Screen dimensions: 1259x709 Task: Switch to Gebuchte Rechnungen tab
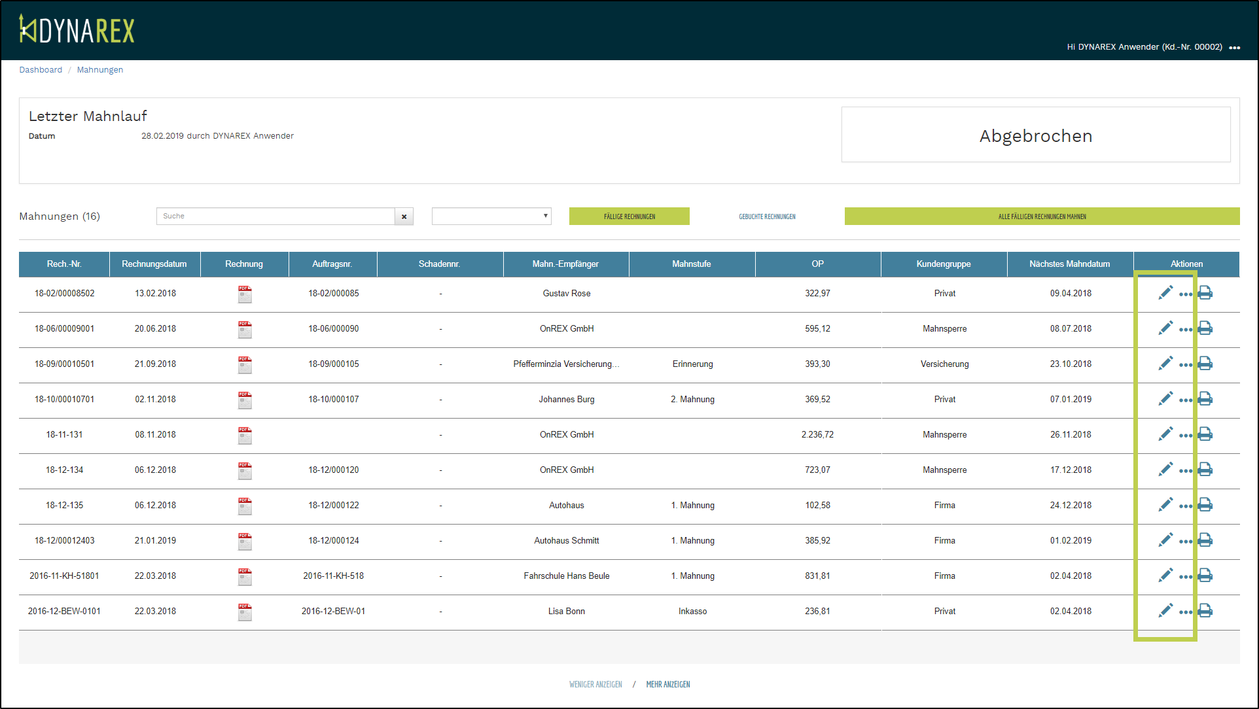point(767,216)
